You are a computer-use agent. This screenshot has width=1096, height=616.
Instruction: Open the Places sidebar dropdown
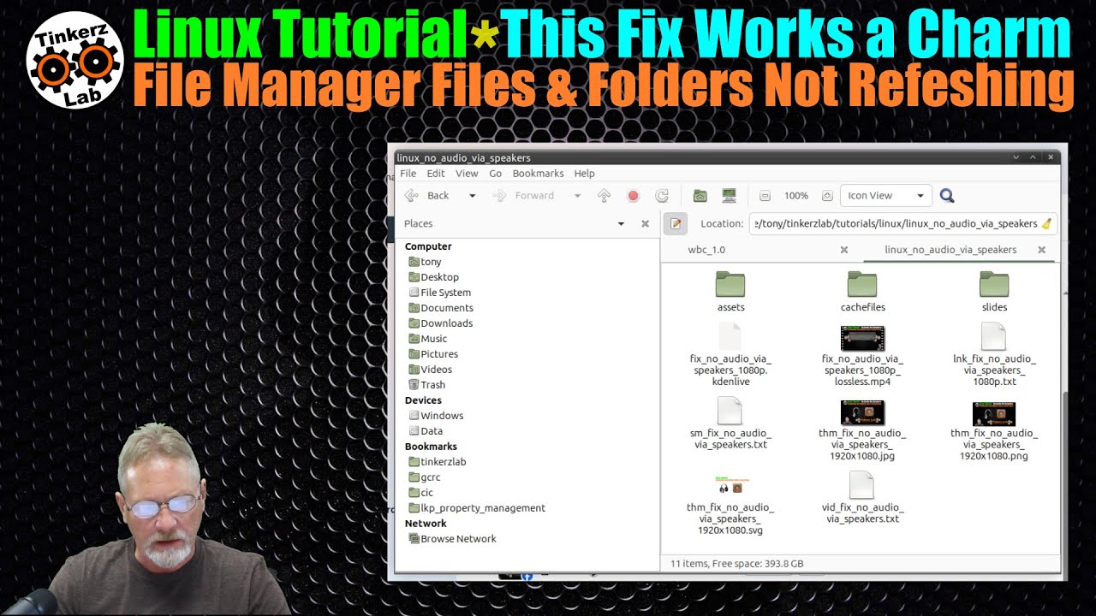tap(621, 224)
